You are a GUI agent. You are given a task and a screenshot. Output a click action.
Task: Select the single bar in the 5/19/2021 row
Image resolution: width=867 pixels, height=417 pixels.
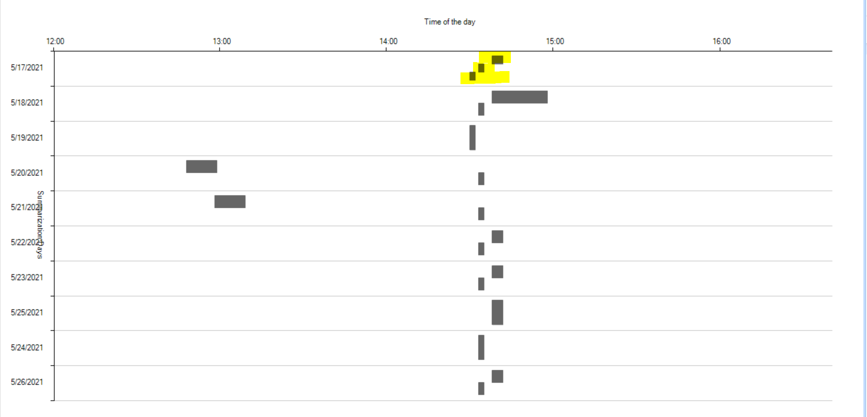(x=472, y=137)
